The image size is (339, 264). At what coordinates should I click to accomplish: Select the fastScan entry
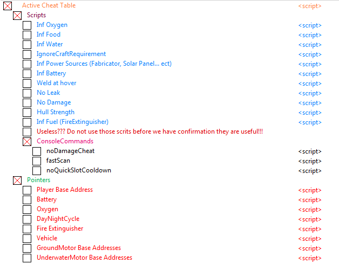58,161
